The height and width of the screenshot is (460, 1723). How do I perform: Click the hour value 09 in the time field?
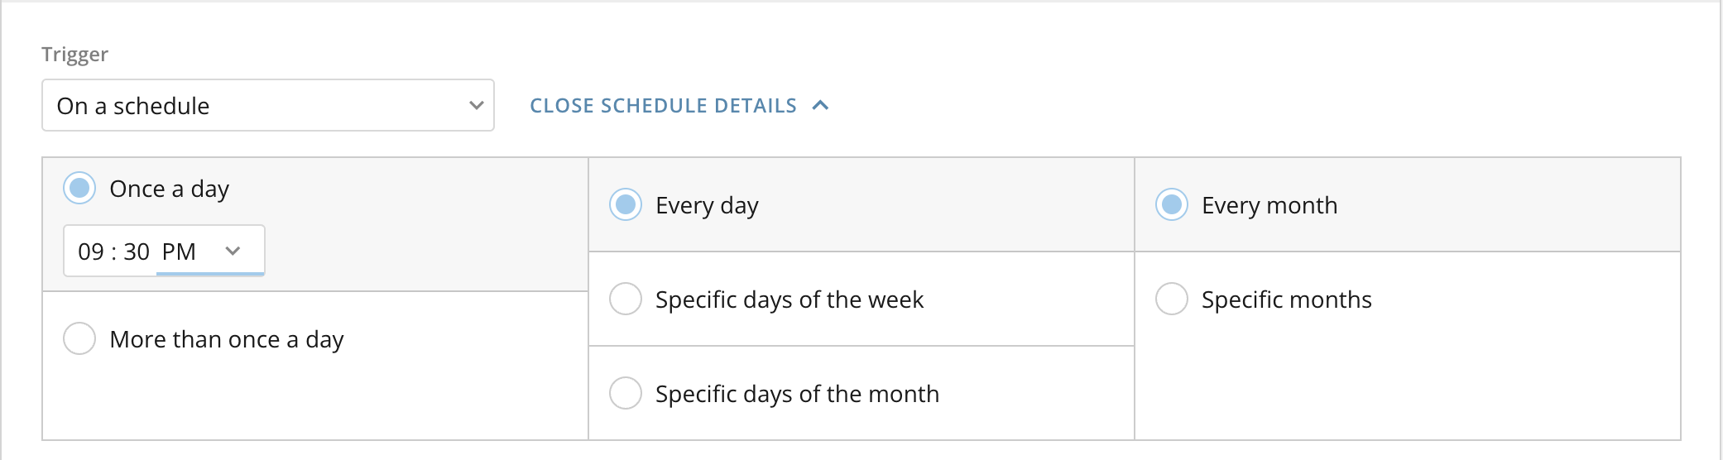pos(91,252)
